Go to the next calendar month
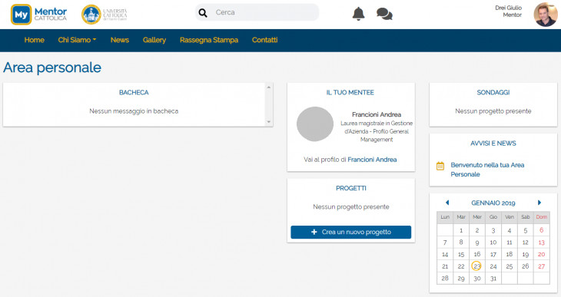 click(539, 203)
